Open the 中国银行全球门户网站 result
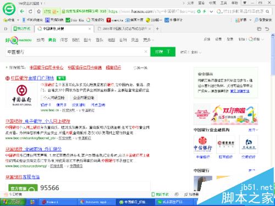 32,78
